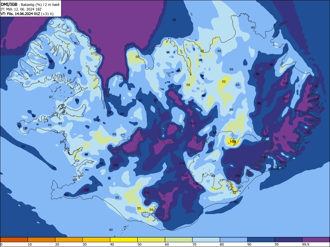Click the medium blue 80–90 legend swatch
330x247 pixels.
234,240
